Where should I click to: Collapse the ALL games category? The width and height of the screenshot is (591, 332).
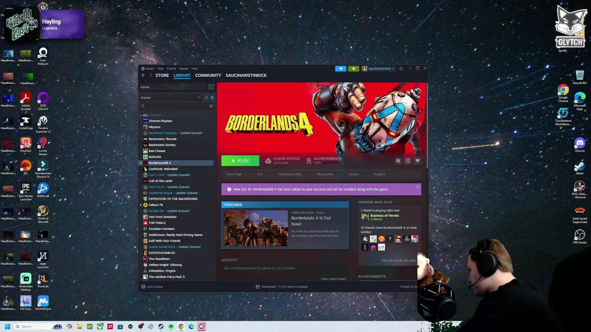click(x=141, y=115)
